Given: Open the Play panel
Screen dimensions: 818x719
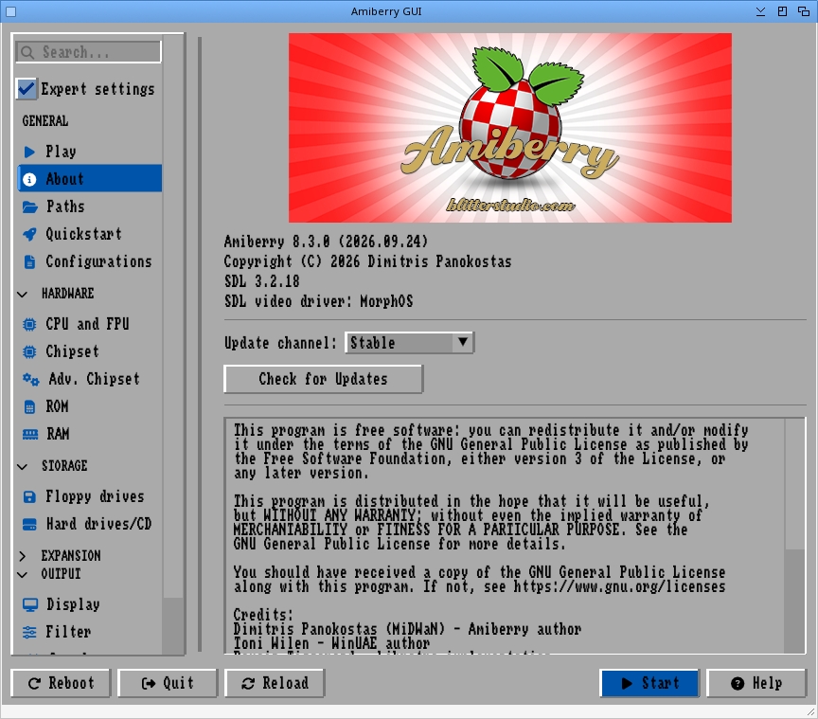Looking at the screenshot, I should coord(90,152).
